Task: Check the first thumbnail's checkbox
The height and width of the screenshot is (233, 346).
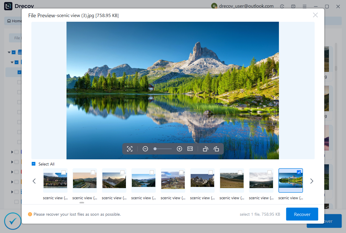Action: coord(64,172)
